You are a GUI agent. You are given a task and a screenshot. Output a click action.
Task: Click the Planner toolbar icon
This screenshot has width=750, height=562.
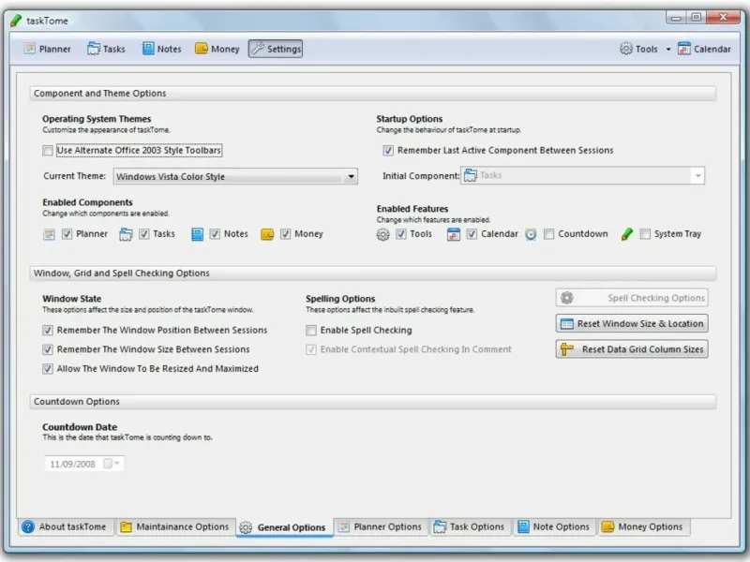tap(30, 49)
